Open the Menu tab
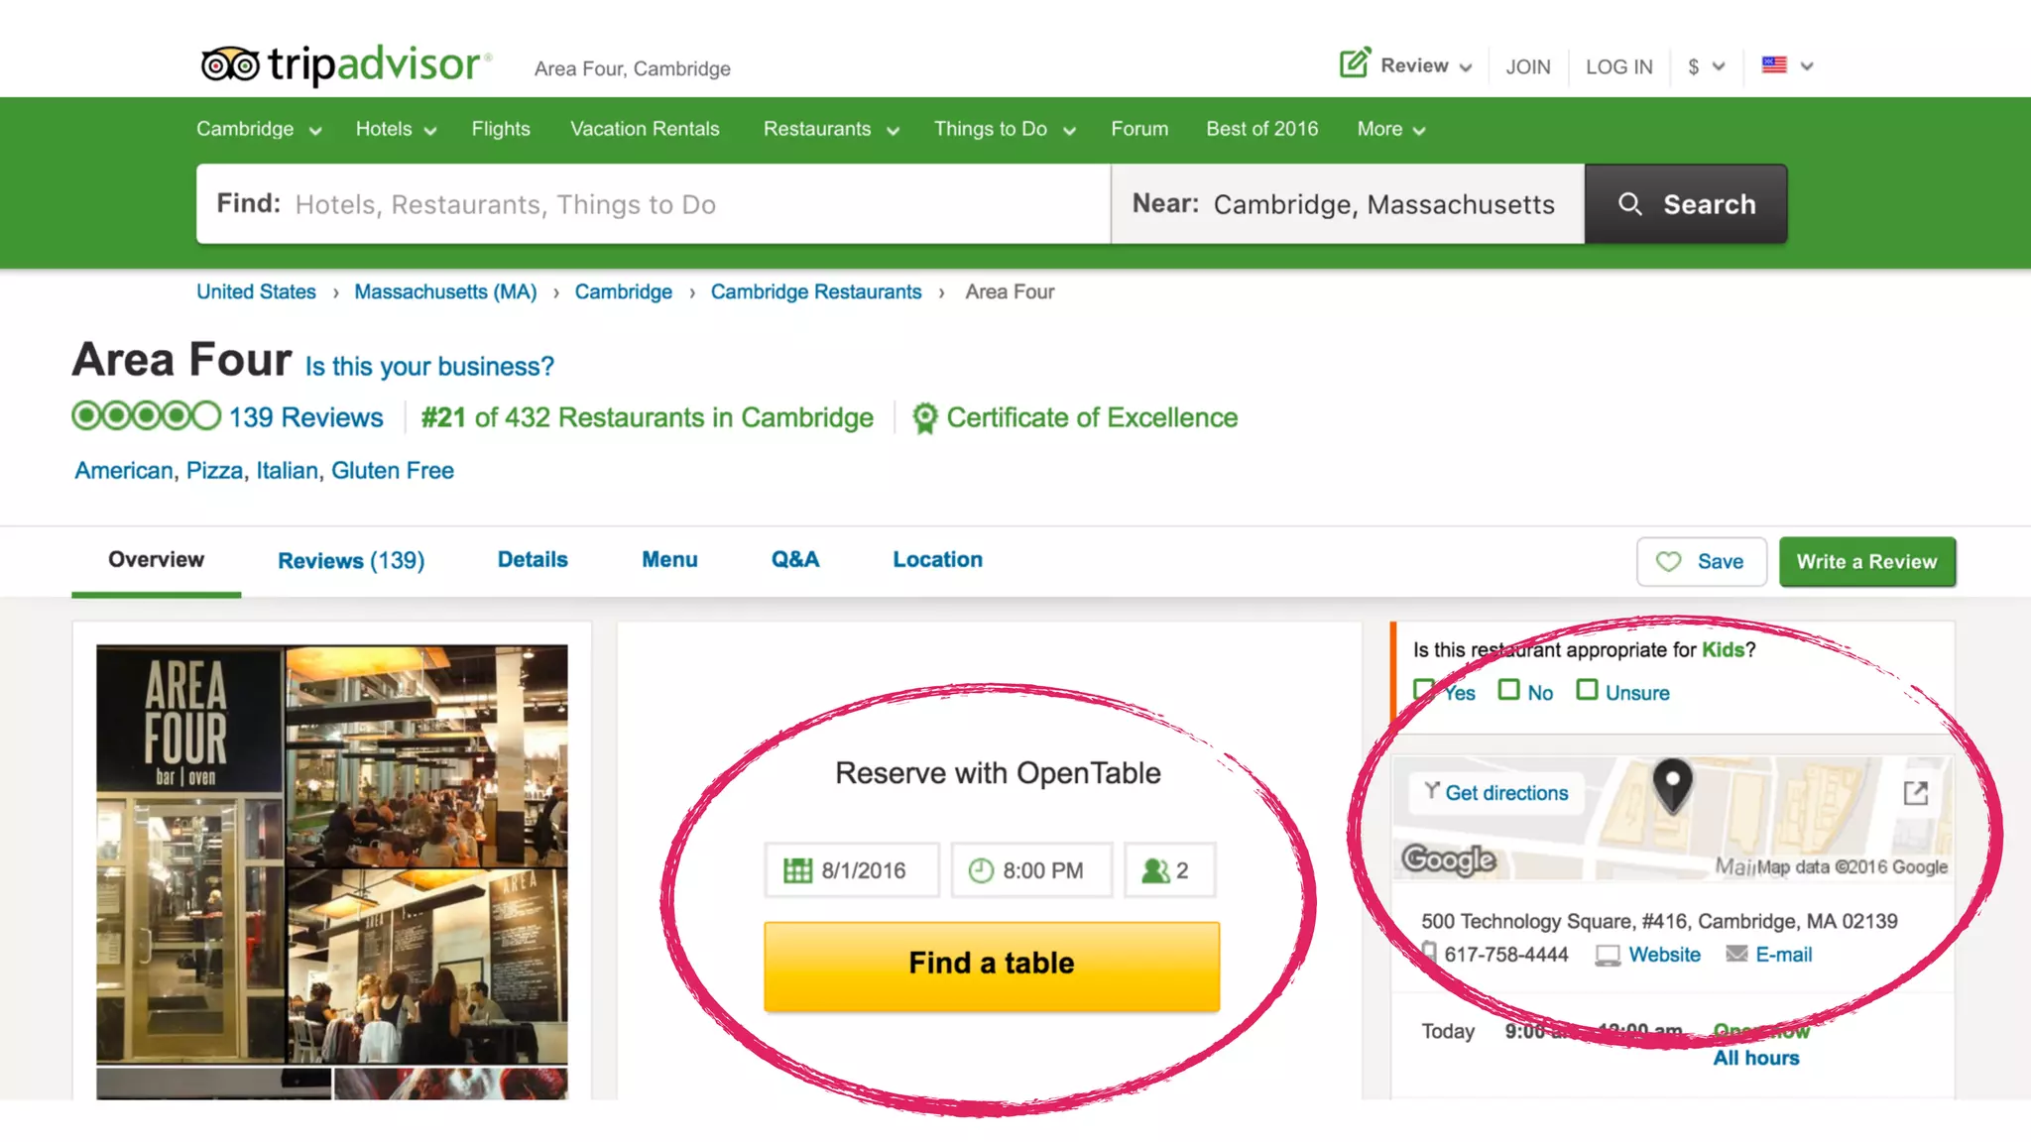The image size is (2031, 1142). coord(669,560)
